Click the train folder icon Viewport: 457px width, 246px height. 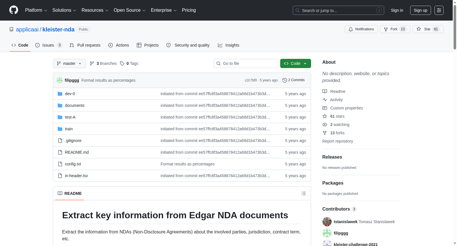(x=60, y=129)
